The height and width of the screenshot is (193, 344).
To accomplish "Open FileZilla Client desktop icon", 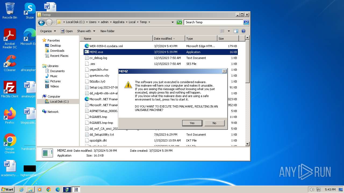I will click(10, 89).
